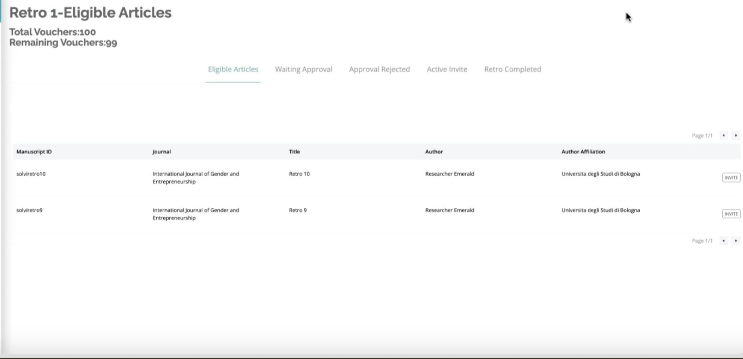Click the Manuscript ID column header

click(x=34, y=152)
